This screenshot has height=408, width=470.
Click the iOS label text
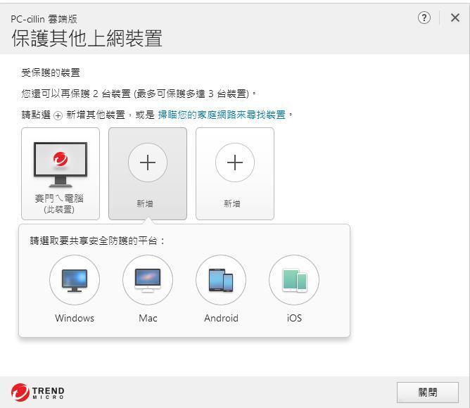294,318
